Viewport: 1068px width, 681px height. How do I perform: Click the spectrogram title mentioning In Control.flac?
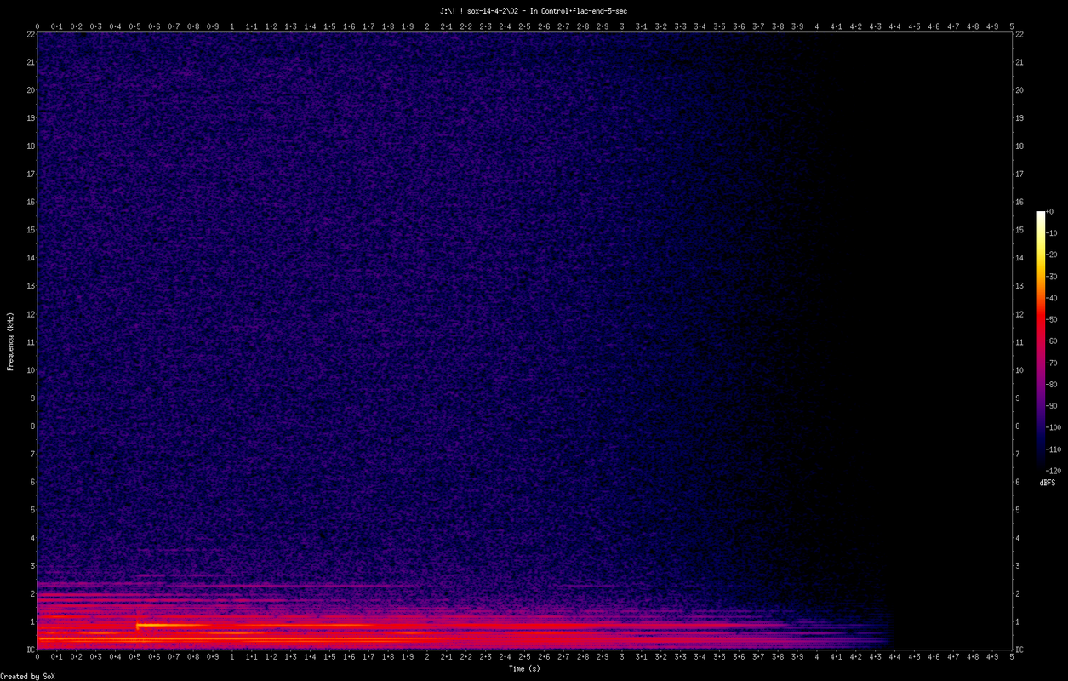(x=534, y=10)
